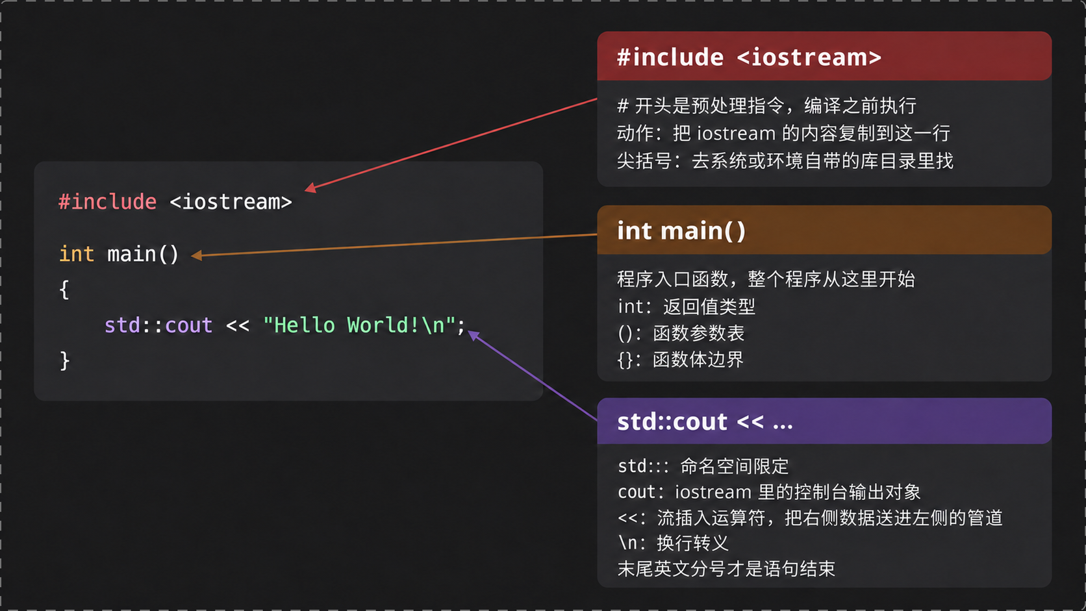Click the line 'std::: 命名空间限定'
This screenshot has height=611, width=1086.
[703, 466]
